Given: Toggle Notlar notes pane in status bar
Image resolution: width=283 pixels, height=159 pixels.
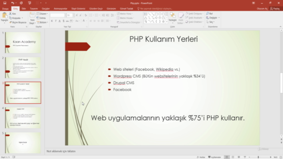Looking at the screenshot, I should (201, 157).
